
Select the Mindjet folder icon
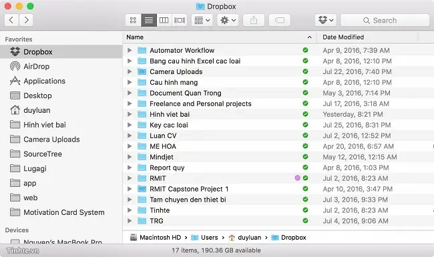pos(142,157)
